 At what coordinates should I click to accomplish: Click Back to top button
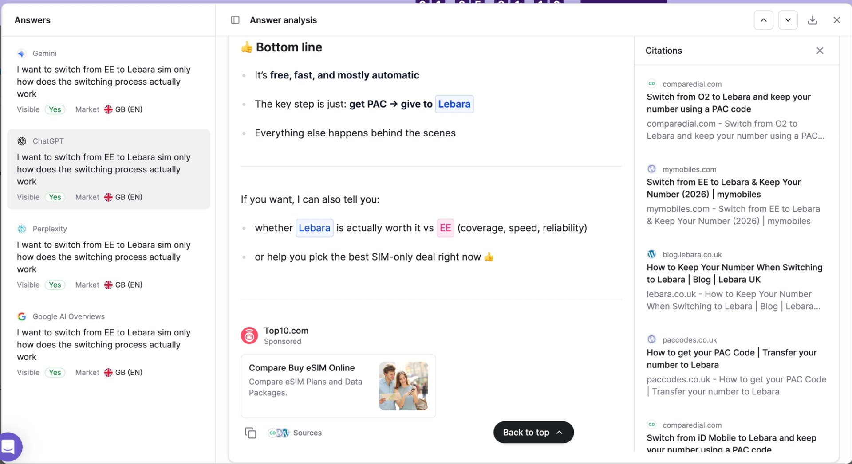point(533,432)
